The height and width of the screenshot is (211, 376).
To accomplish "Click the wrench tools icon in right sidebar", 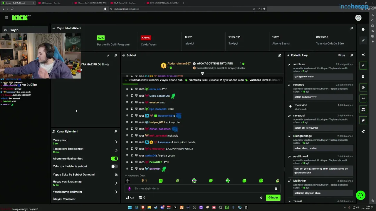I will tap(363, 120).
